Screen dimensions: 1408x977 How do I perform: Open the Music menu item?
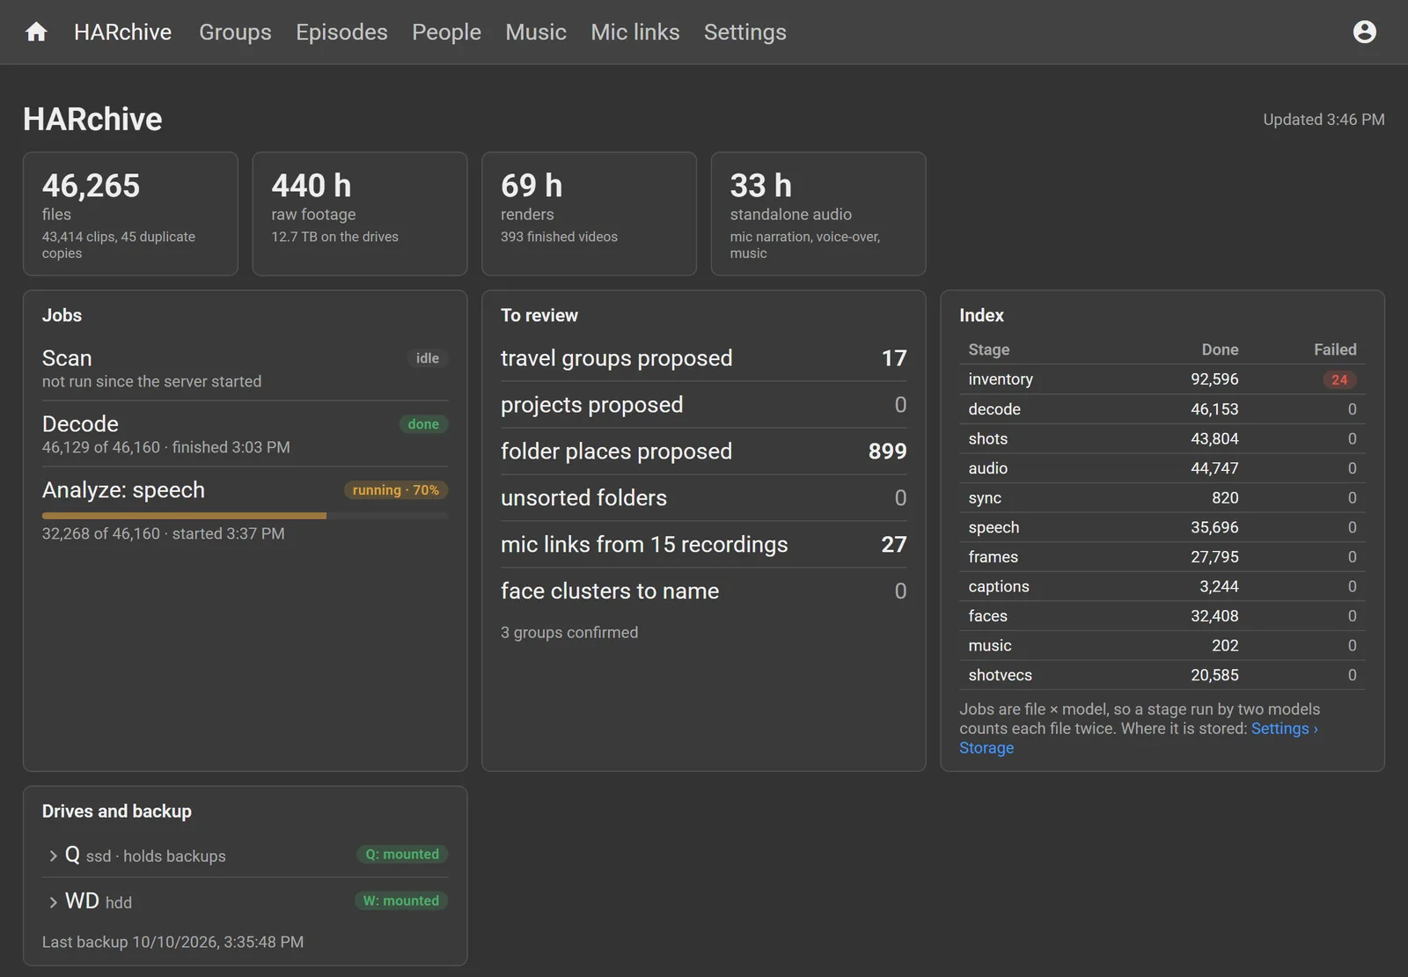pyautogui.click(x=536, y=32)
